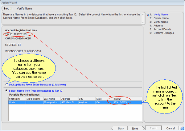The height and width of the screenshot is (131, 185).
Task: Select the Lookup Name From Entire Database radio button
Action: pyautogui.click(x=7, y=84)
